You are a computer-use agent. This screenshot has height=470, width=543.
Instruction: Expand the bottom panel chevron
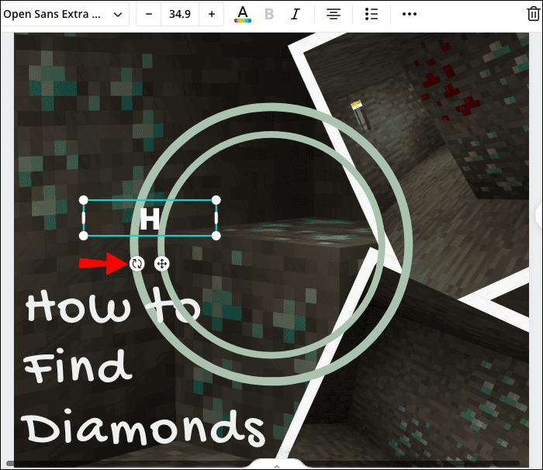277,465
